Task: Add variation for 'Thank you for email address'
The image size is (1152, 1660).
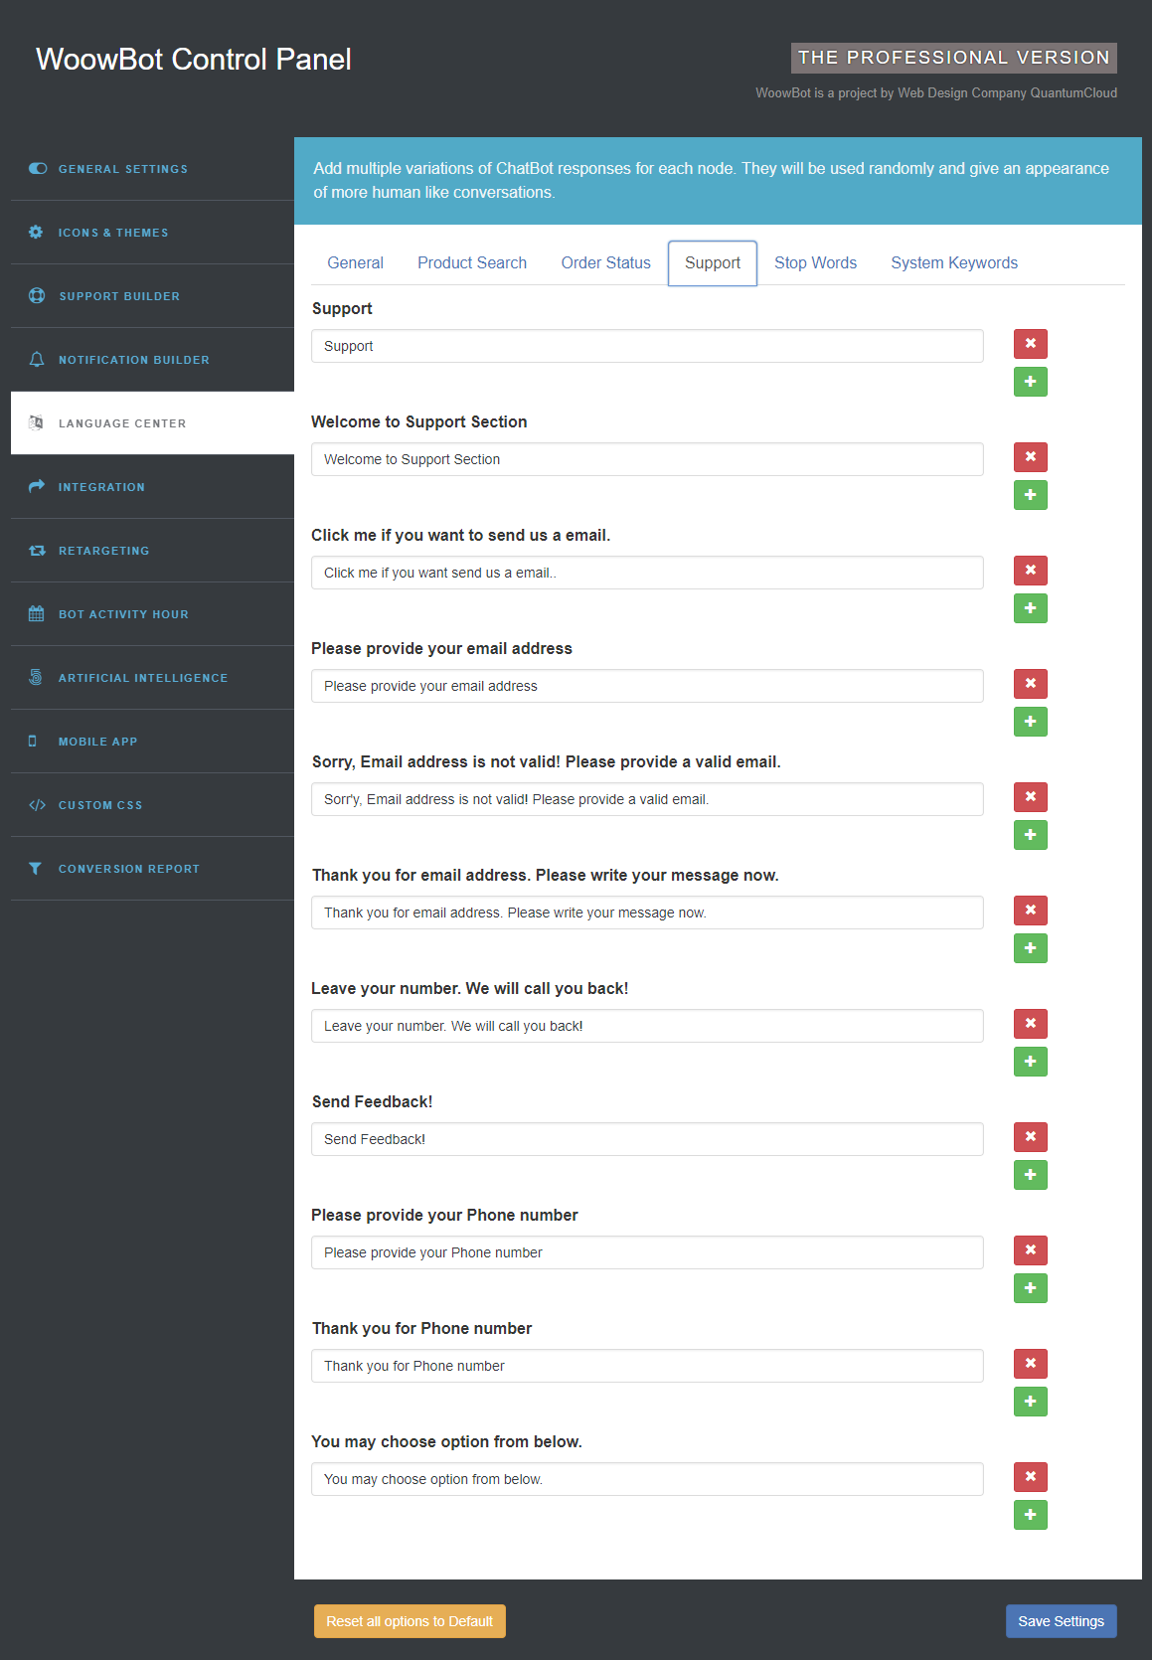Action: (1031, 947)
